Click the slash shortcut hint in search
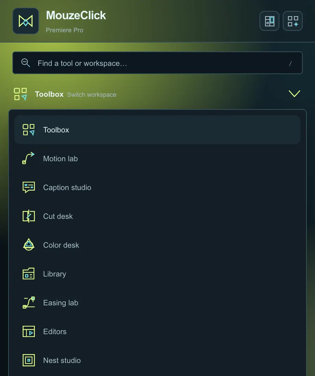The height and width of the screenshot is (376, 315). [x=290, y=63]
